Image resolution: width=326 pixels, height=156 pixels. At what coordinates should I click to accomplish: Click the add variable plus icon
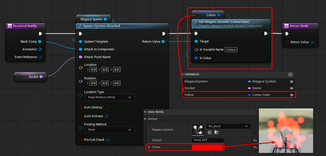(x=290, y=75)
